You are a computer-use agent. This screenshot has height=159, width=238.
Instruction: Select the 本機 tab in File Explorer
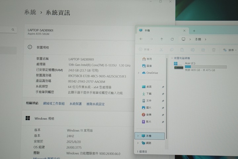coord(163,30)
